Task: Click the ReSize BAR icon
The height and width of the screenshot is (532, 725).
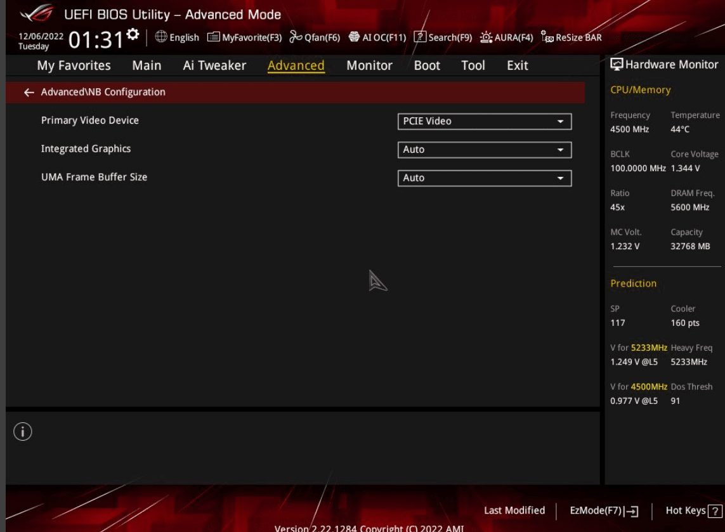Action: point(547,37)
